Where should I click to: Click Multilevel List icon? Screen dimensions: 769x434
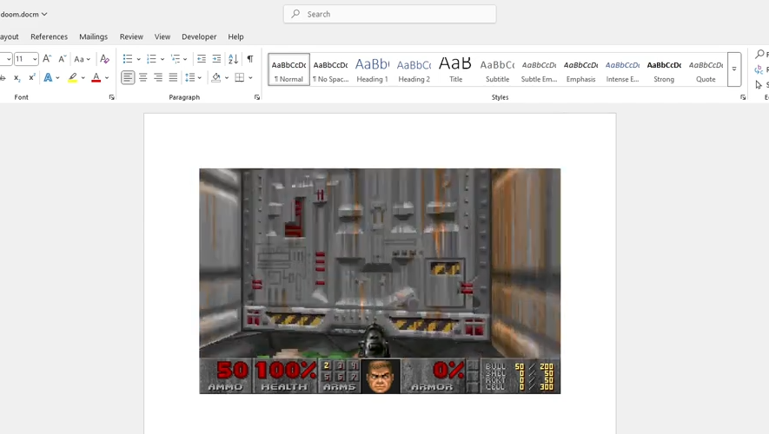(x=176, y=59)
